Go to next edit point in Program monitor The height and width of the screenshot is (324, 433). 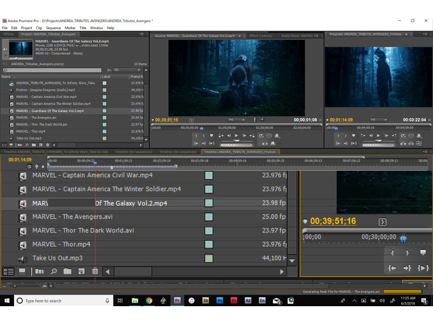point(394,136)
